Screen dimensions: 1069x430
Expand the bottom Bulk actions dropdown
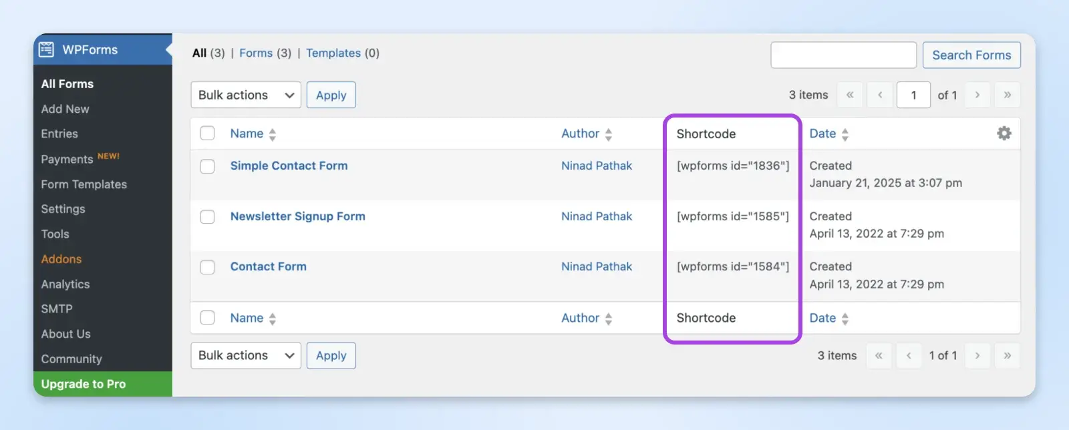tap(245, 355)
